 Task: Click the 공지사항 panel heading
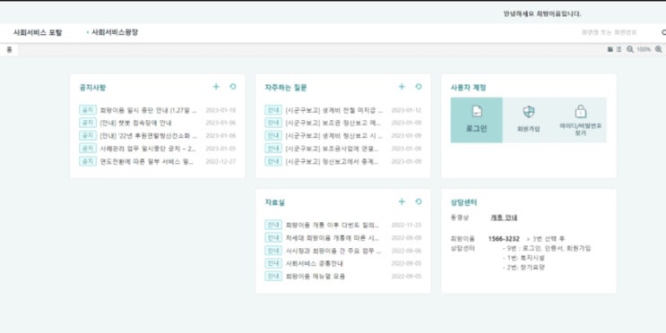[92, 88]
